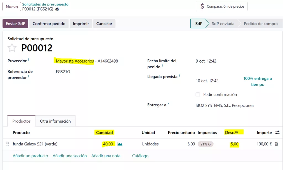Open the forecast chart icon next to quantity

[120, 144]
